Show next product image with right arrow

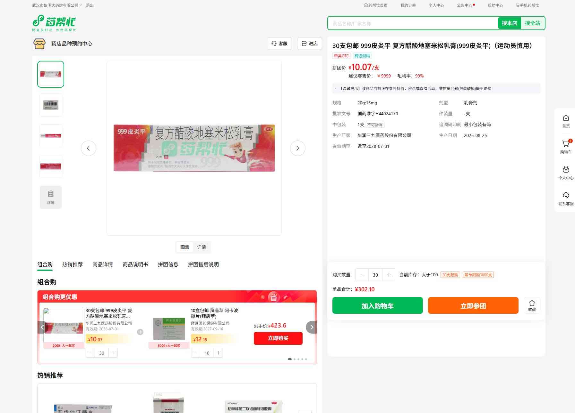pos(297,148)
